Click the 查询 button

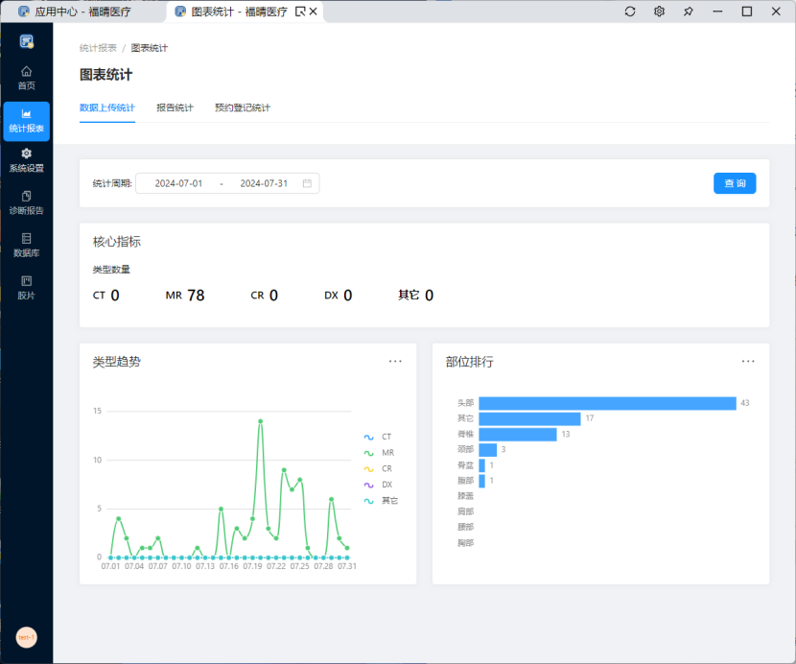735,183
